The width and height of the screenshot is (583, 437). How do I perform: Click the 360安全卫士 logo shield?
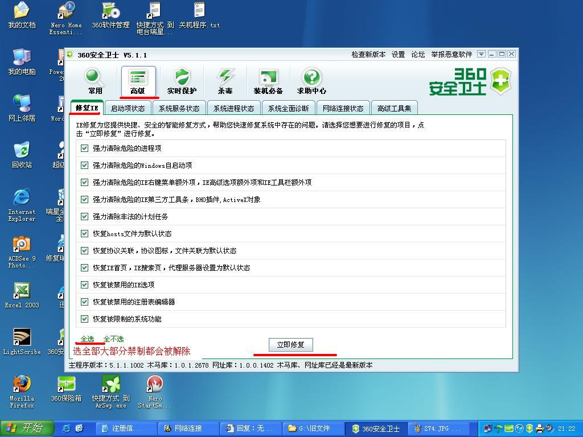[501, 81]
